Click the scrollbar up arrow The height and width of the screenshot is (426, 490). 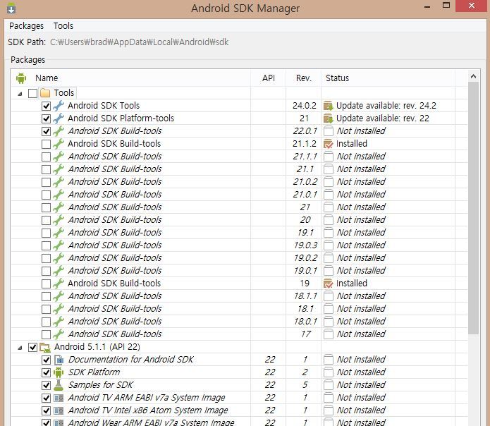click(474, 76)
